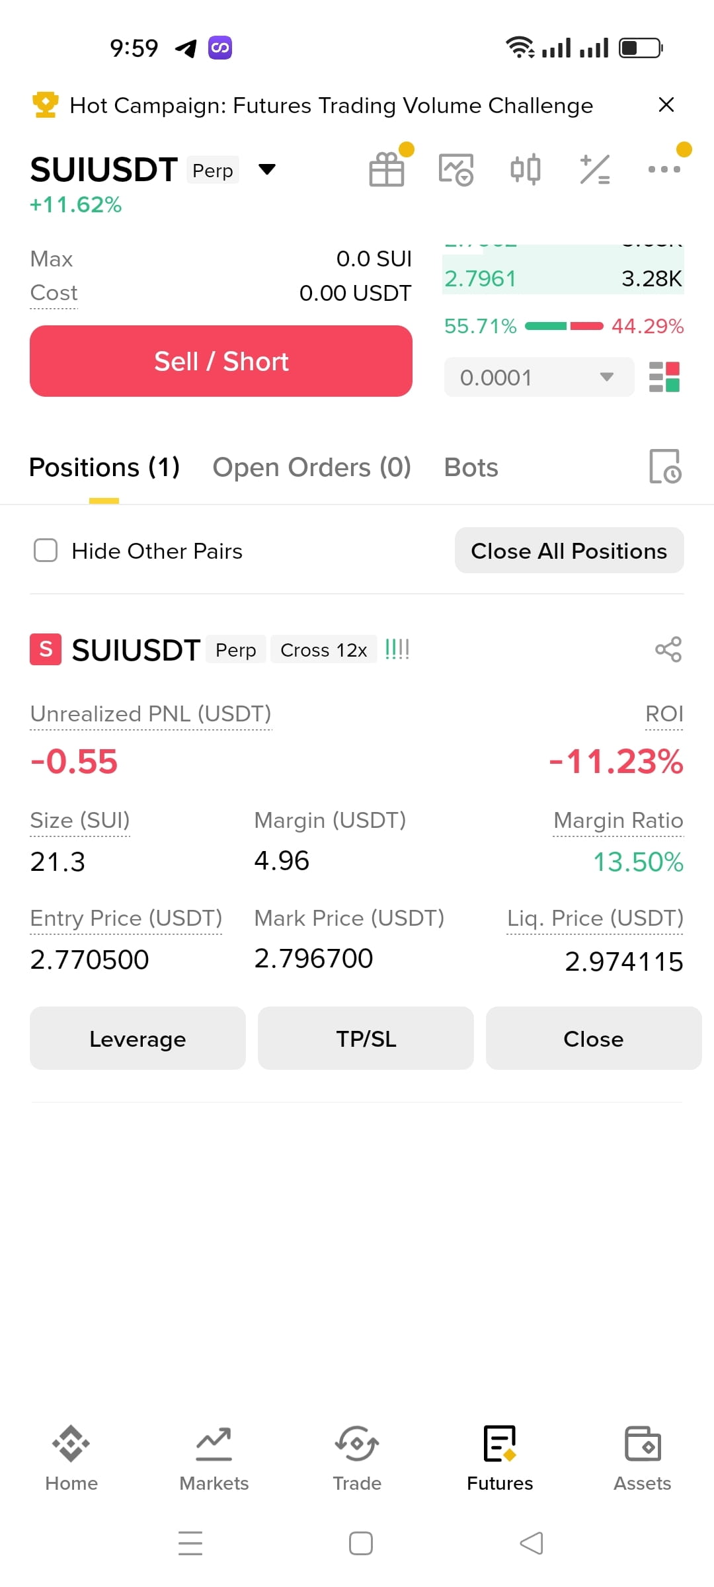Tap the Sell / Short button

221,361
